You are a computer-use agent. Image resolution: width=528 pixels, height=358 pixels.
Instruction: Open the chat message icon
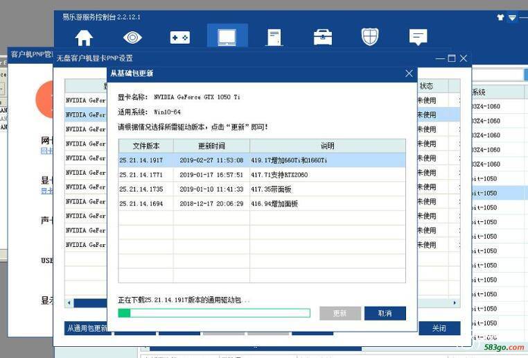418,37
